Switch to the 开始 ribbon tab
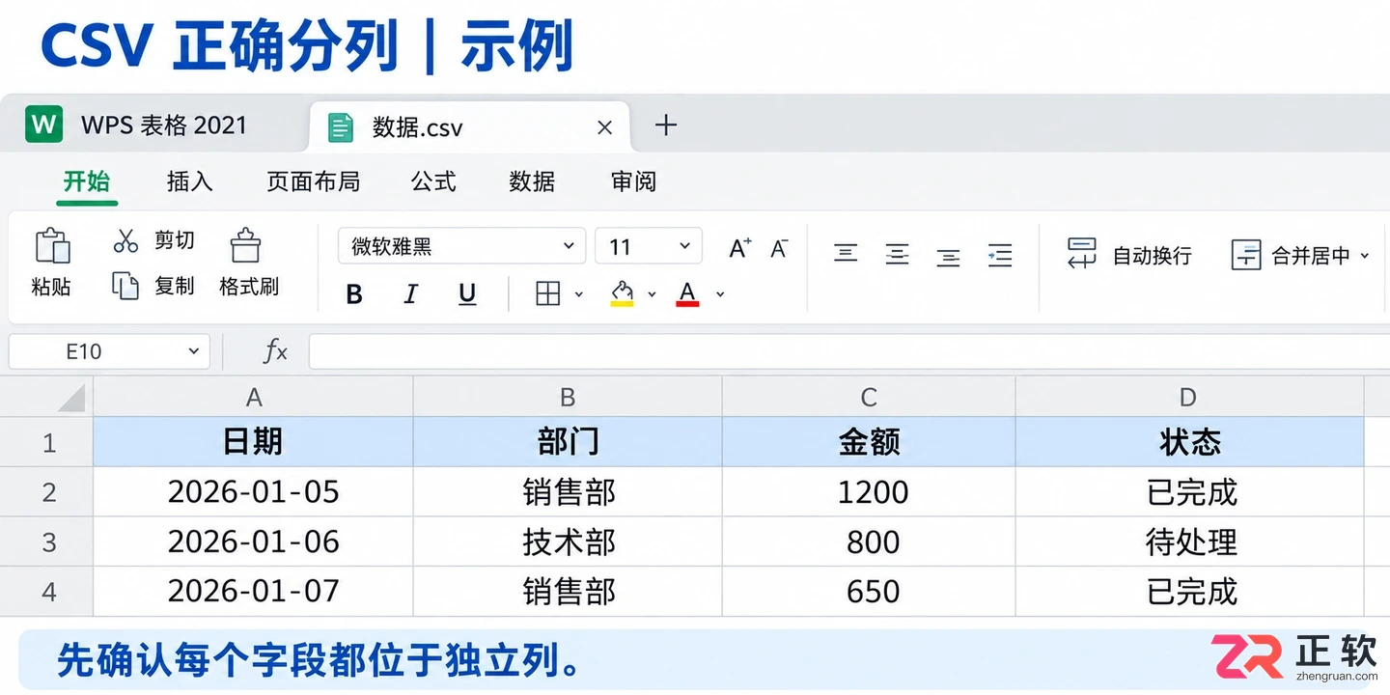Screen dimensions: 1390x695 87,181
